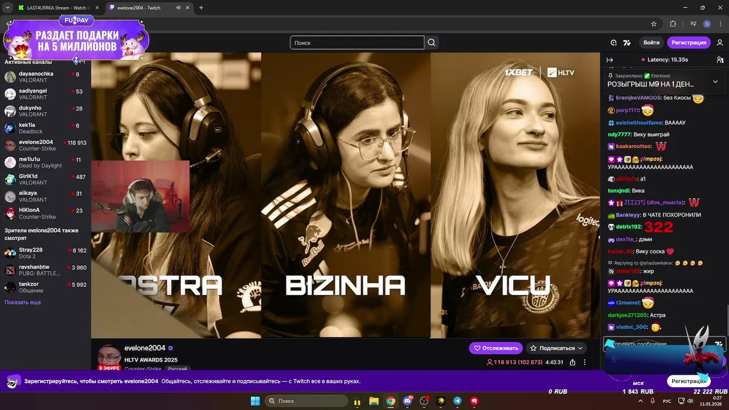Switch the РУС keyboard language indicator
The height and width of the screenshot is (410, 729).
pos(667,401)
